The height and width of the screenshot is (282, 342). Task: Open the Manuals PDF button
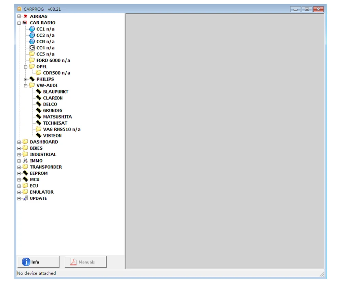pyautogui.click(x=85, y=262)
